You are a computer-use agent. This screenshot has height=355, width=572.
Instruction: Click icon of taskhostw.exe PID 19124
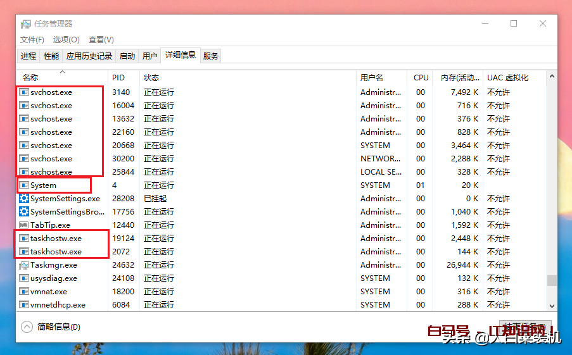pos(24,239)
